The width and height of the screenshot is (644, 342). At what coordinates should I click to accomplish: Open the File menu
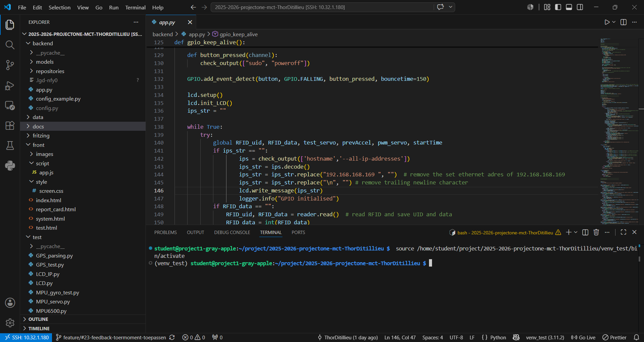[x=22, y=7]
